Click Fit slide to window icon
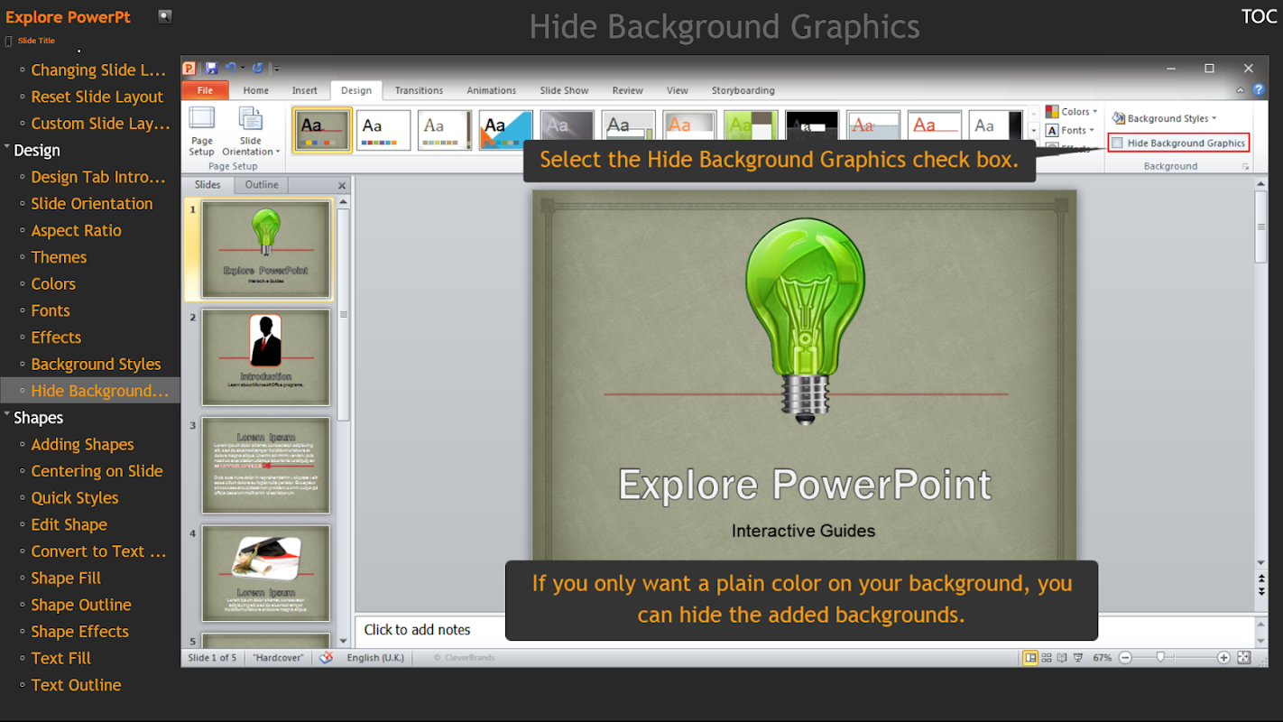Image resolution: width=1283 pixels, height=722 pixels. [x=1243, y=658]
